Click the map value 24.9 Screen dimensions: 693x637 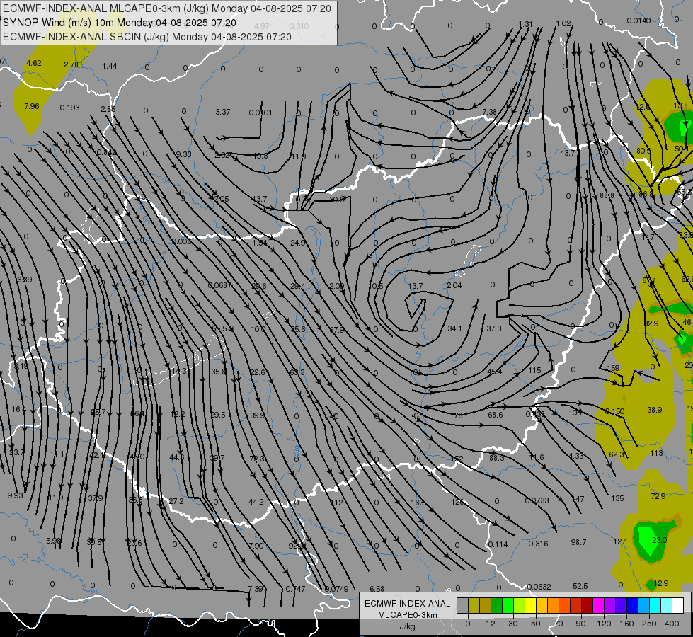coord(298,243)
